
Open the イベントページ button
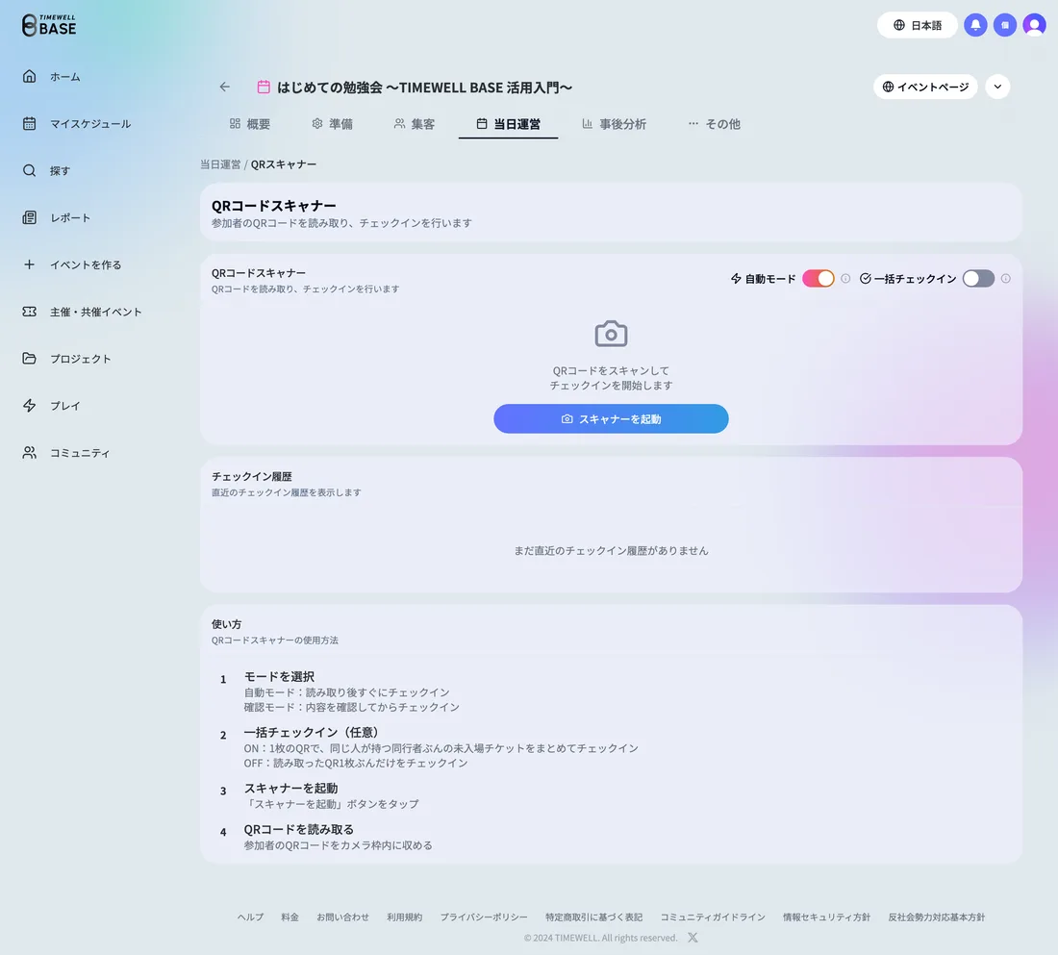[925, 87]
